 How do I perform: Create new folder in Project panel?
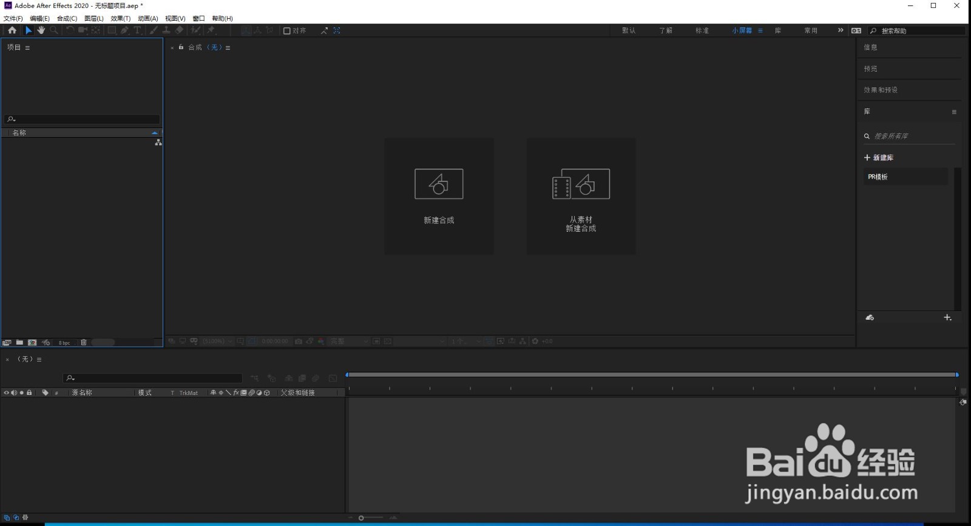[19, 343]
